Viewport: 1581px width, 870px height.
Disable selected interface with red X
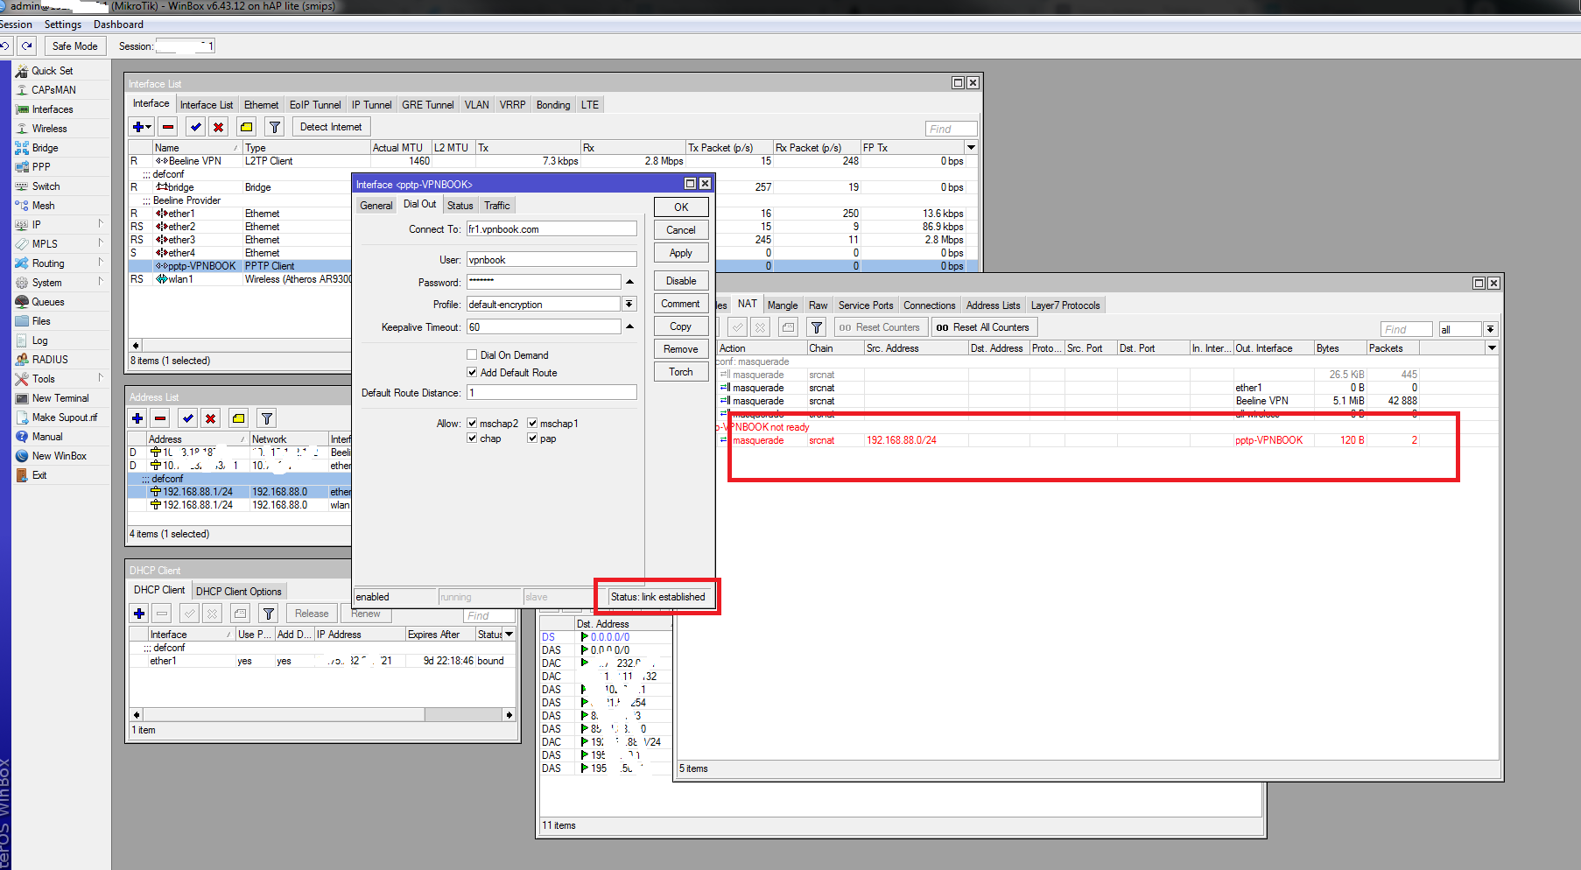[219, 127]
